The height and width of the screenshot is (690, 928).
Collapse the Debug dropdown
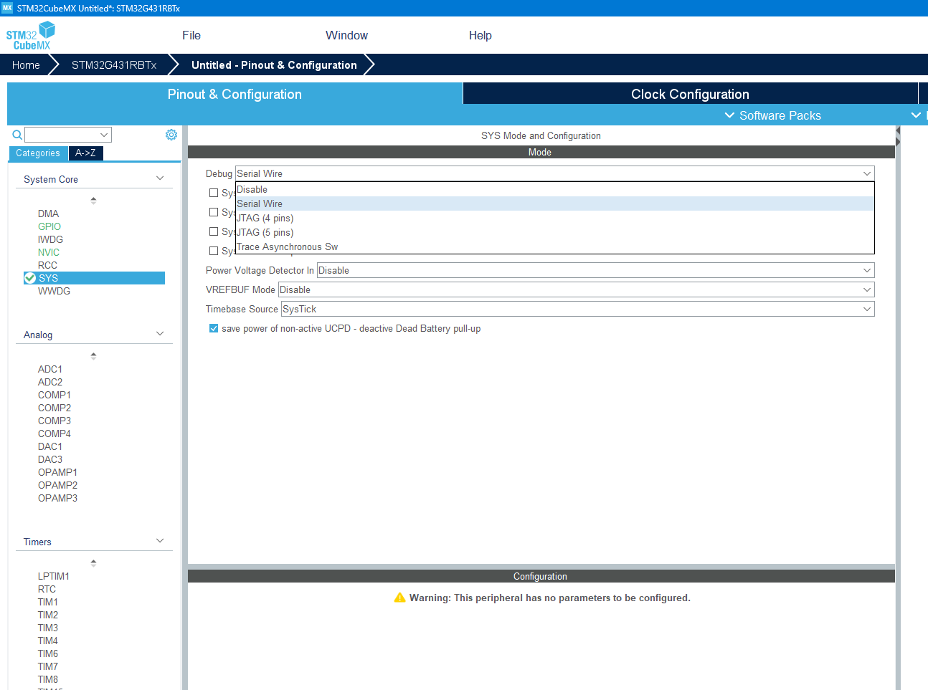[x=867, y=173]
